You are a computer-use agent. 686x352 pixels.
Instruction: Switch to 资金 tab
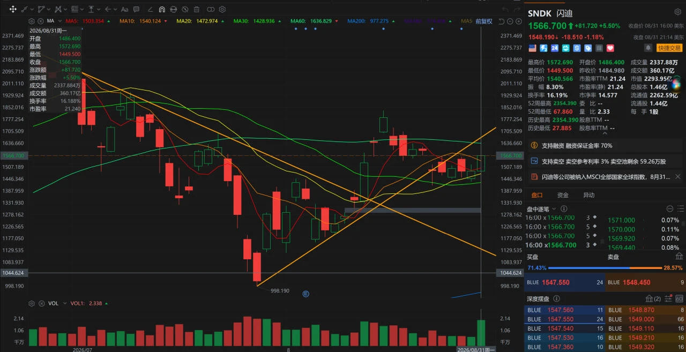point(563,196)
